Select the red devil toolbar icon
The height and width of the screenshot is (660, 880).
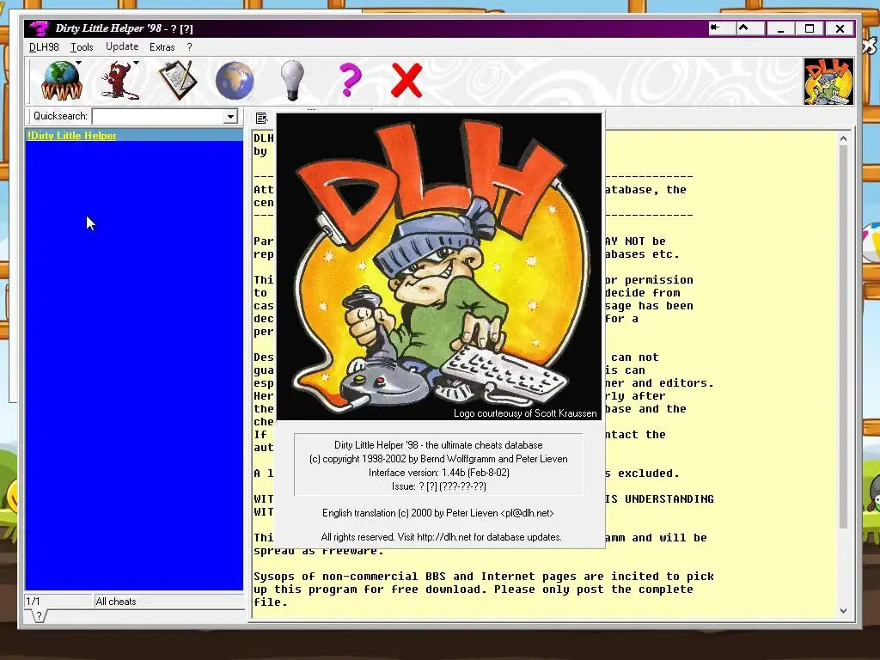[x=119, y=82]
